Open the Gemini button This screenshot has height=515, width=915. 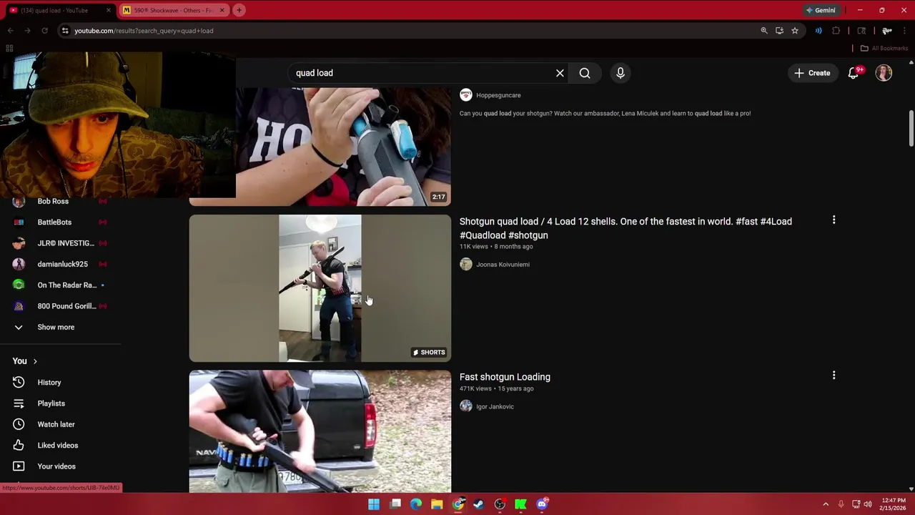[820, 10]
